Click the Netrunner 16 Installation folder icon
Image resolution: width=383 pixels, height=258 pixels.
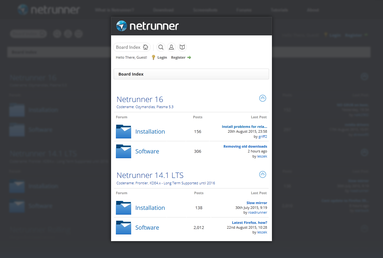click(x=124, y=131)
